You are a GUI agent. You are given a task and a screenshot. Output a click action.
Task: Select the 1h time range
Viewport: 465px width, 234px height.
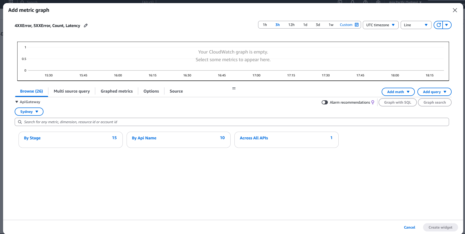point(265,25)
